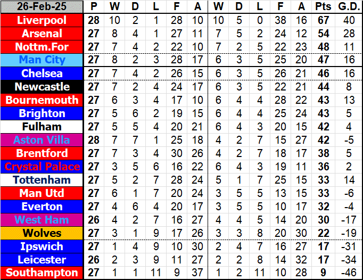Click the West Ham team cell

(x=42, y=220)
